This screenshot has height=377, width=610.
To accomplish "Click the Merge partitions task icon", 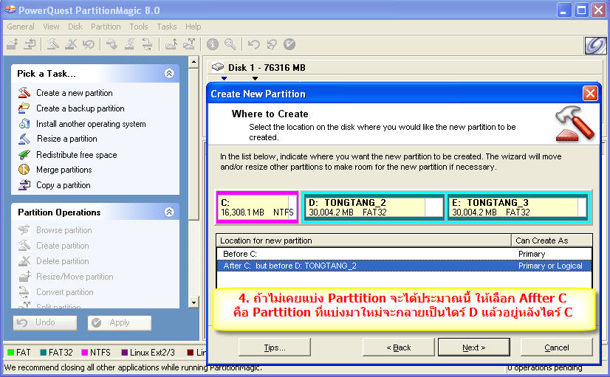I will [24, 170].
